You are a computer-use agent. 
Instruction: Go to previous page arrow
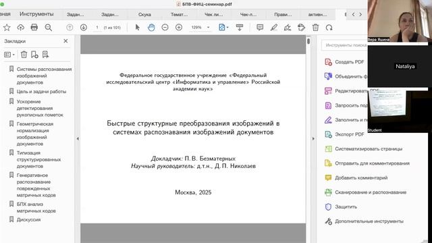click(70, 27)
